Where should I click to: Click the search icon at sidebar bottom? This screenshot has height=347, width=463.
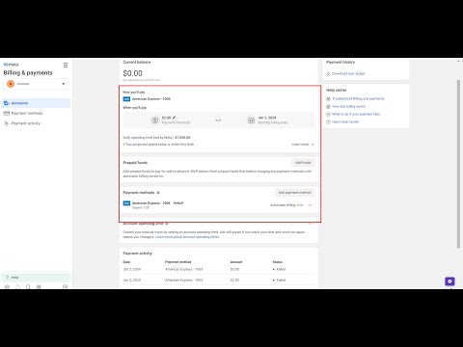pyautogui.click(x=28, y=287)
